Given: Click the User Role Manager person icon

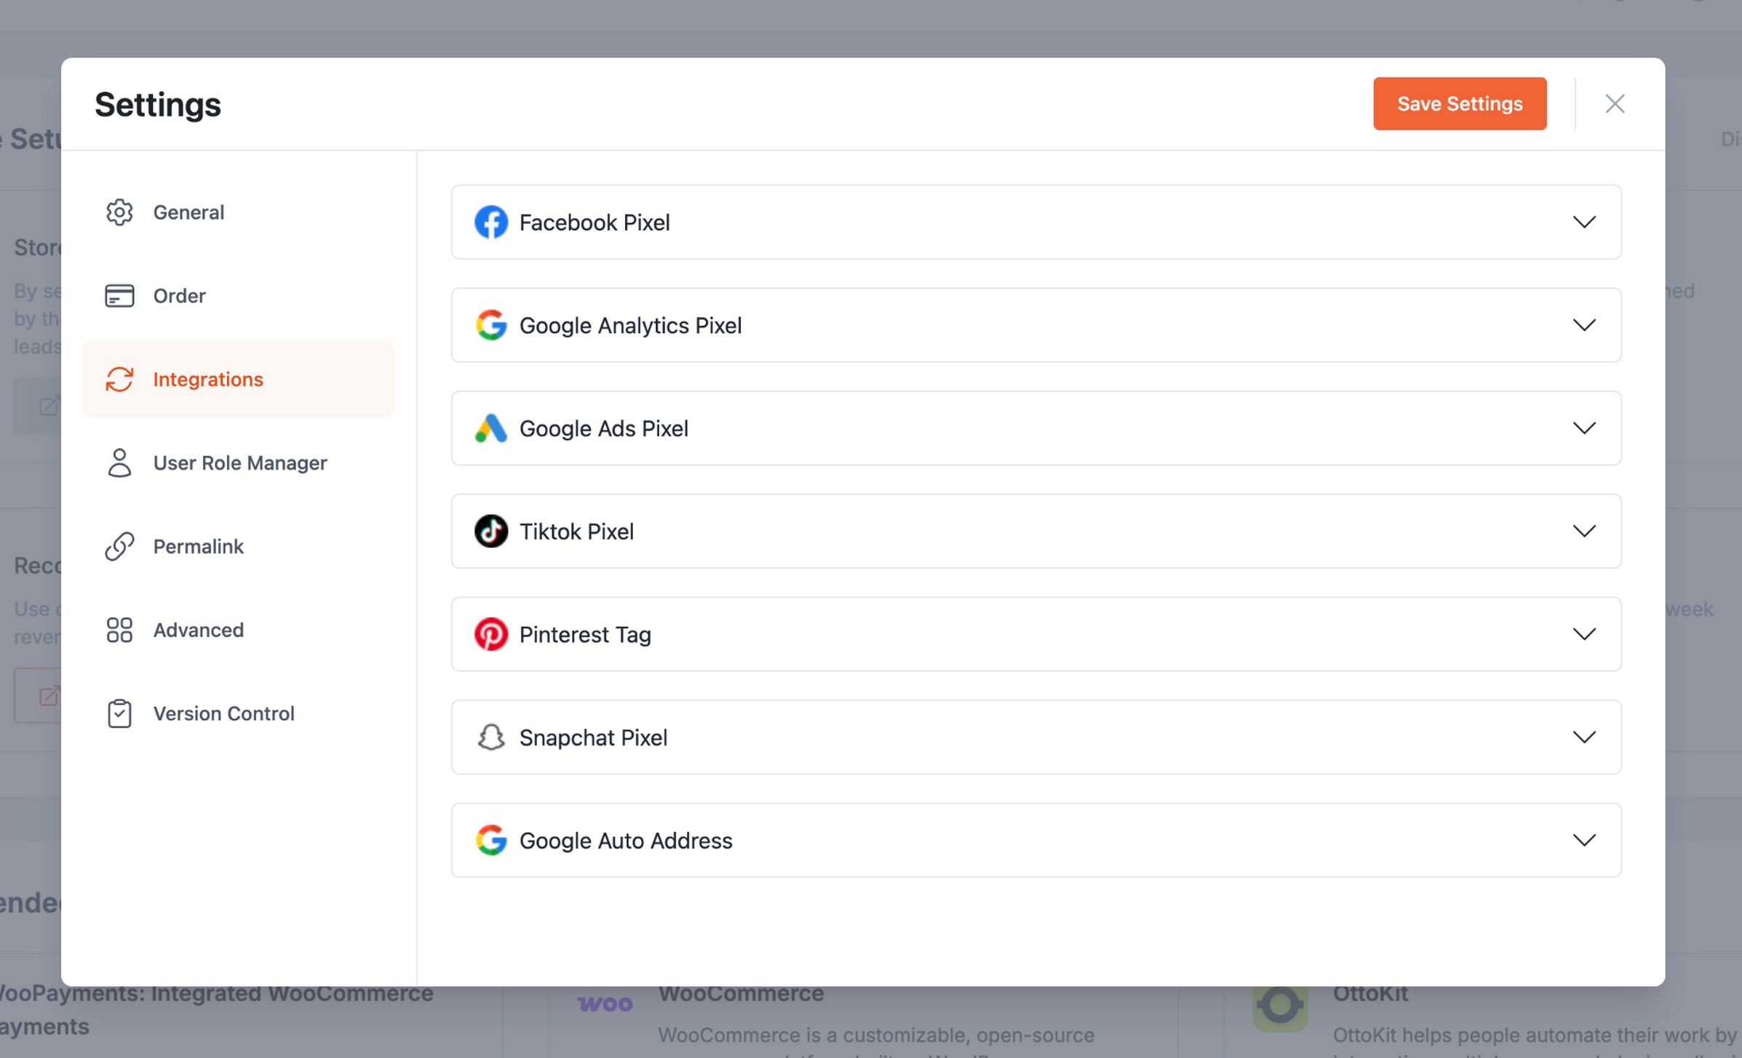Looking at the screenshot, I should coord(119,463).
